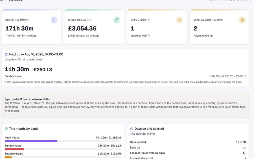Image resolution: width=254 pixels, height=159 pixels.
Task: Click the Days worked 17 of 31 row
Action: tap(188, 142)
